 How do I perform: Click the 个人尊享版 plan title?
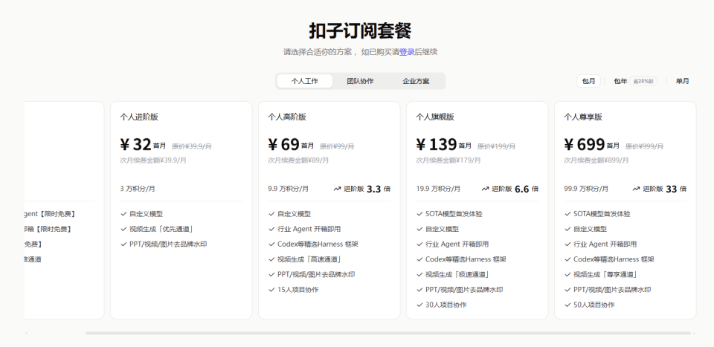583,117
